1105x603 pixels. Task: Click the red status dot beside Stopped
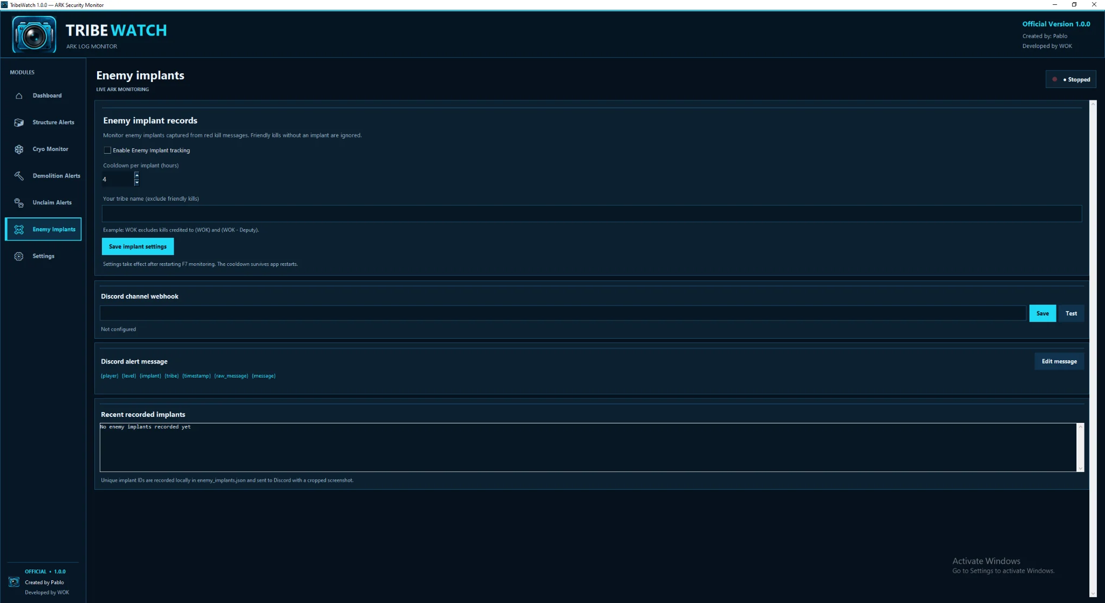pyautogui.click(x=1055, y=79)
